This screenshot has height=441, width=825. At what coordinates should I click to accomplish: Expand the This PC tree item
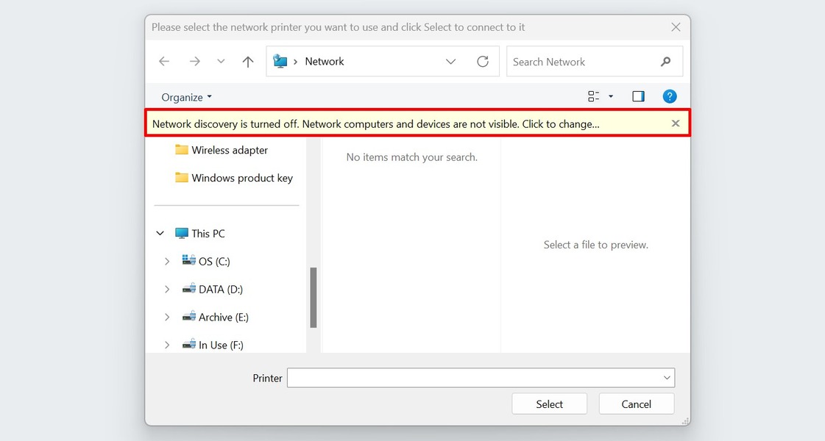coord(160,233)
